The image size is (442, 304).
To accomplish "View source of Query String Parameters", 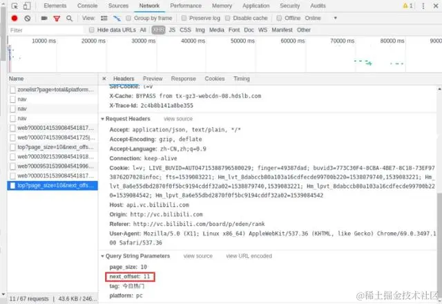I will [x=198, y=256].
